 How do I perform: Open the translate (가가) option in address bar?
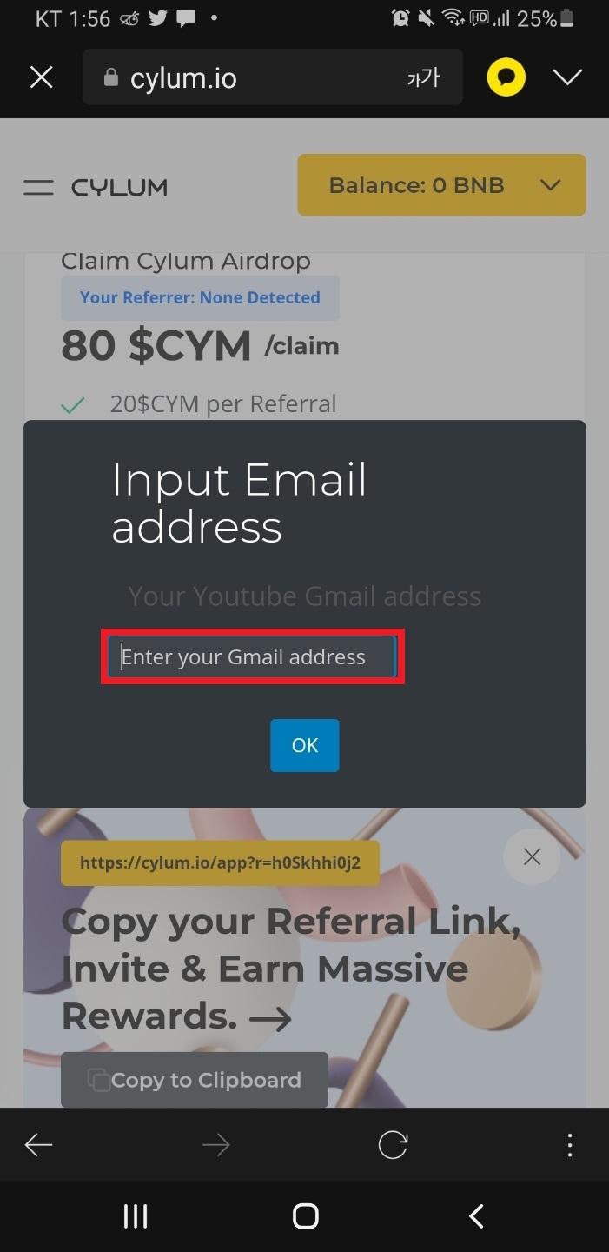click(x=423, y=78)
